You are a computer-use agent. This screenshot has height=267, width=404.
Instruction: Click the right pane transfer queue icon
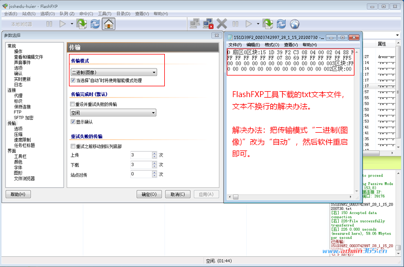[x=268, y=24]
